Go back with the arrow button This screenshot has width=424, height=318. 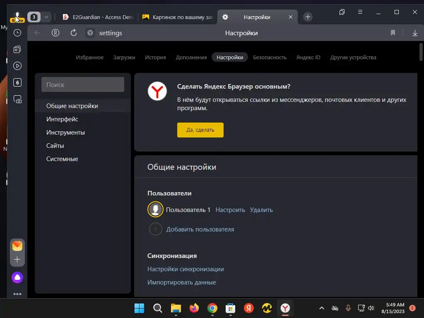tap(37, 33)
